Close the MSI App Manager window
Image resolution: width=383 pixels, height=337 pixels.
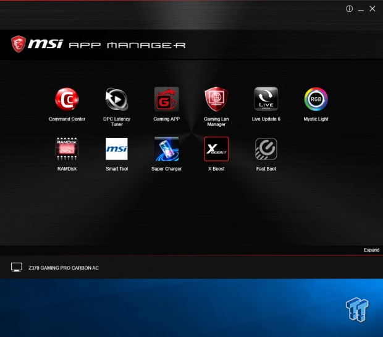tap(372, 9)
